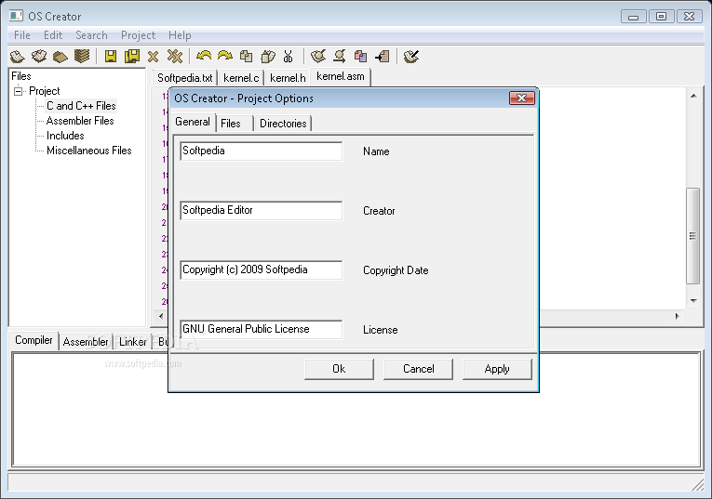Open the Help menu

[180, 35]
